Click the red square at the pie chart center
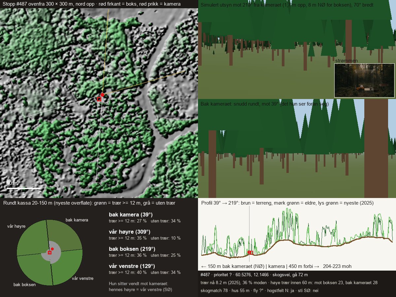The height and width of the screenshot is (297, 396). (x=49, y=252)
